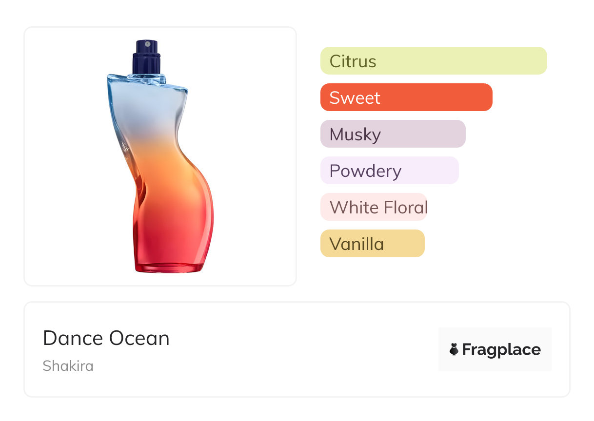Image resolution: width=594 pixels, height=421 pixels.
Task: Open the Dance Ocean perfume title
Action: pyautogui.click(x=106, y=338)
